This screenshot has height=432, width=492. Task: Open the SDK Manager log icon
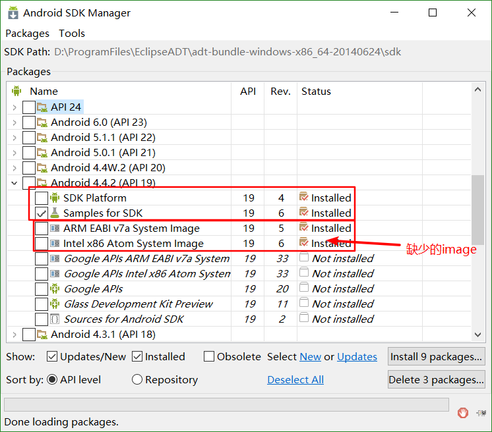coord(481,413)
